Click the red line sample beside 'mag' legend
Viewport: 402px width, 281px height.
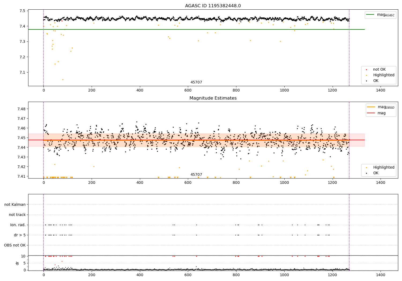point(371,113)
